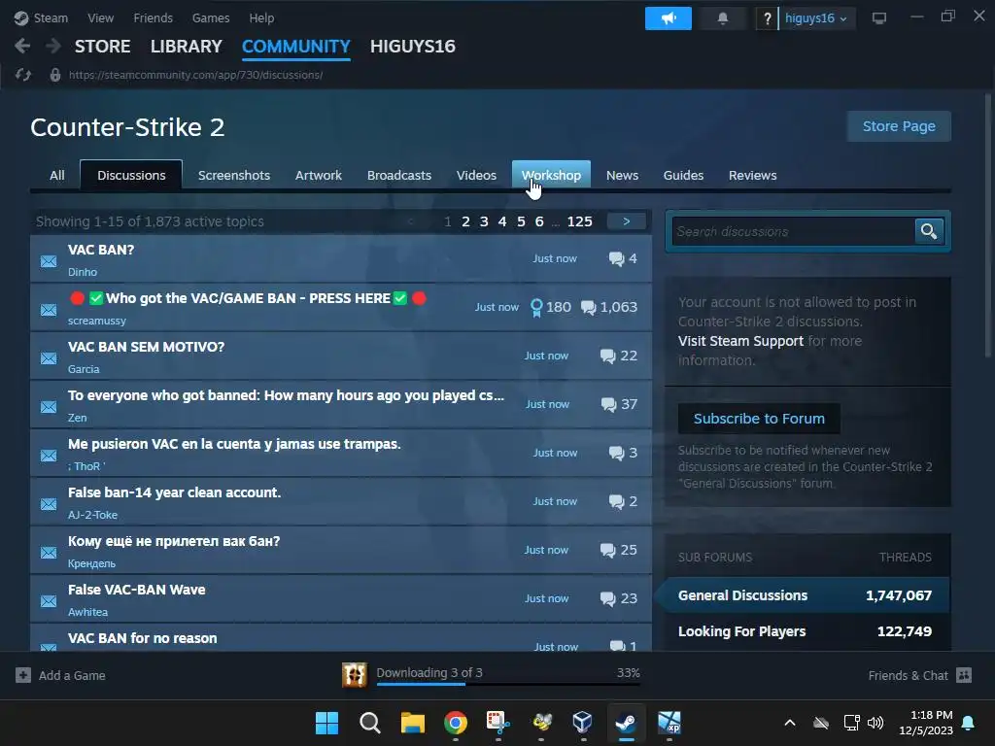
Task: Show hidden tray icons chevron
Action: (x=790, y=723)
